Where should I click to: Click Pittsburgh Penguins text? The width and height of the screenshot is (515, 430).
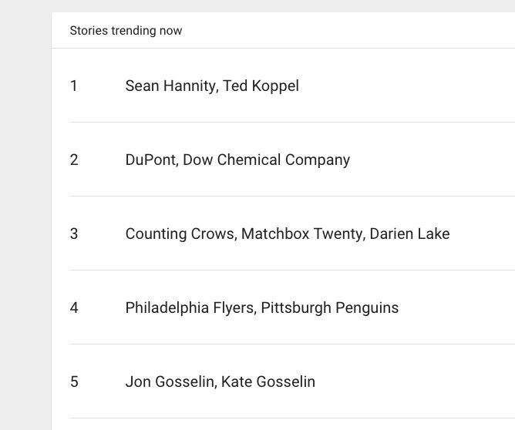[x=330, y=308]
